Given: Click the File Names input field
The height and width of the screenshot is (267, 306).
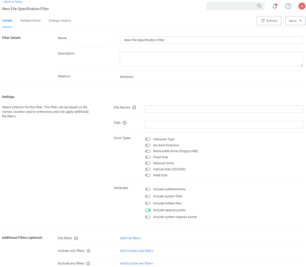Looking at the screenshot, I should tap(224, 109).
